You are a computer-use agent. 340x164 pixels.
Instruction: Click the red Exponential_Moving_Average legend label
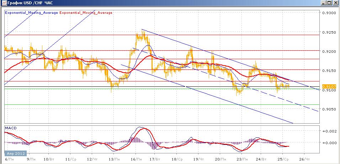tap(86, 12)
